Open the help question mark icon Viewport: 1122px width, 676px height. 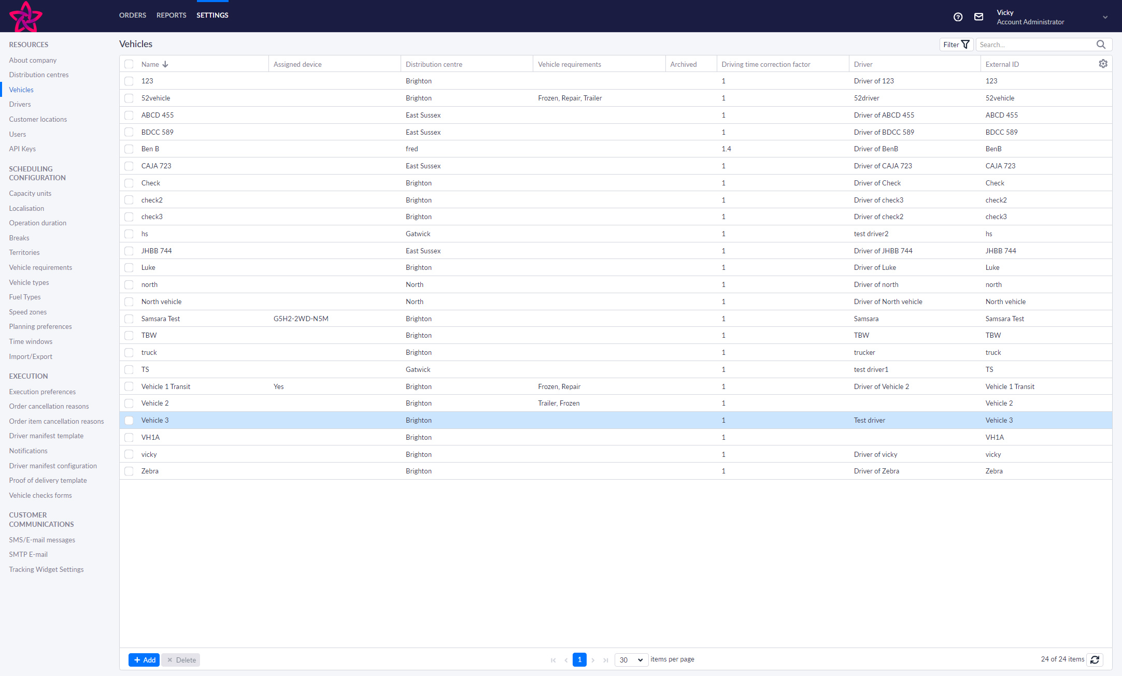click(958, 17)
